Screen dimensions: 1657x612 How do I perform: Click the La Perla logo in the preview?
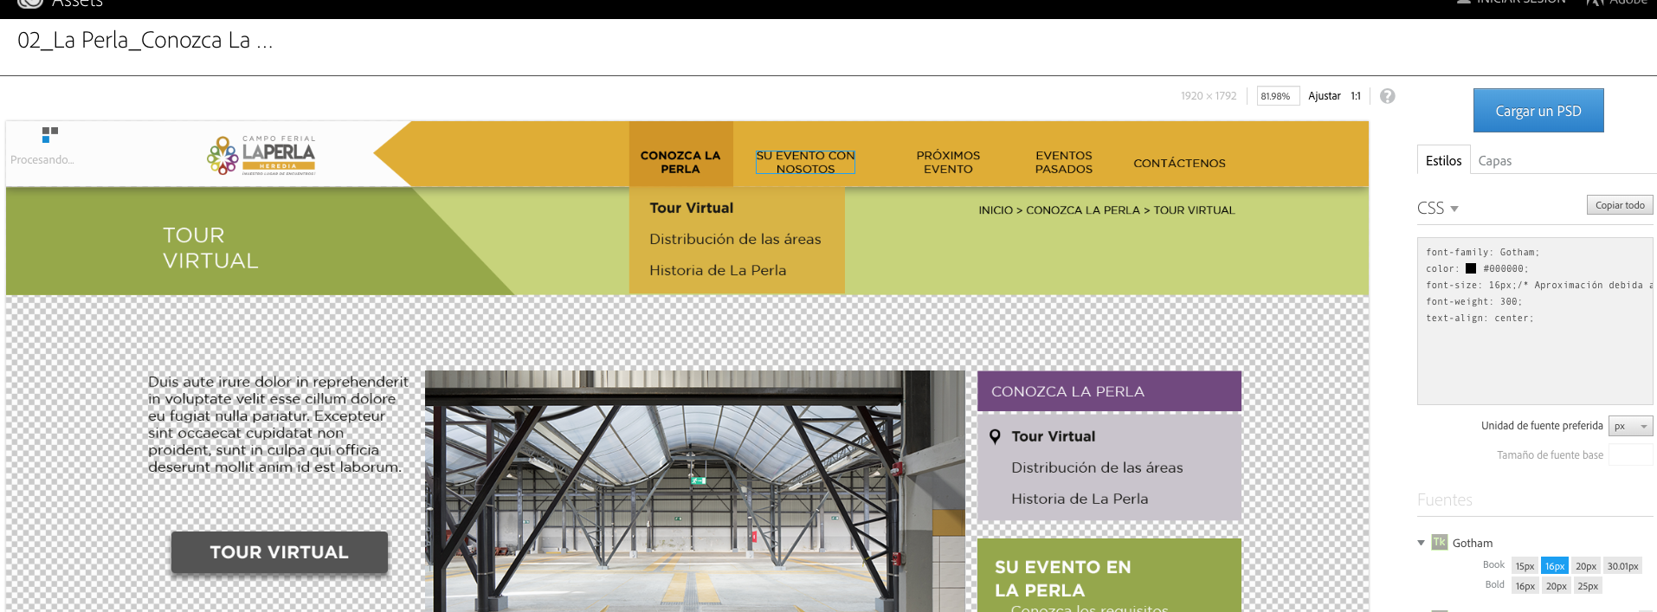pos(261,155)
